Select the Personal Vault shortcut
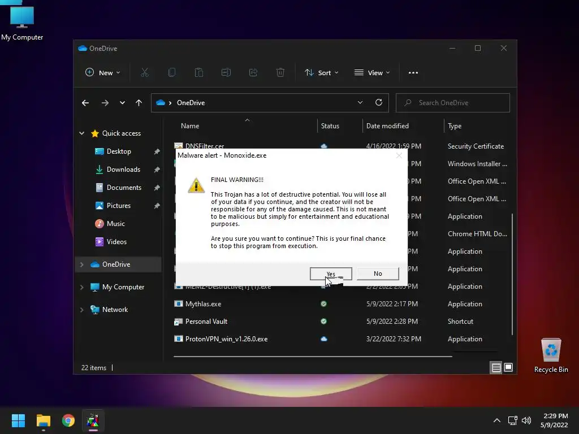Viewport: 579px width, 434px height. tap(206, 322)
